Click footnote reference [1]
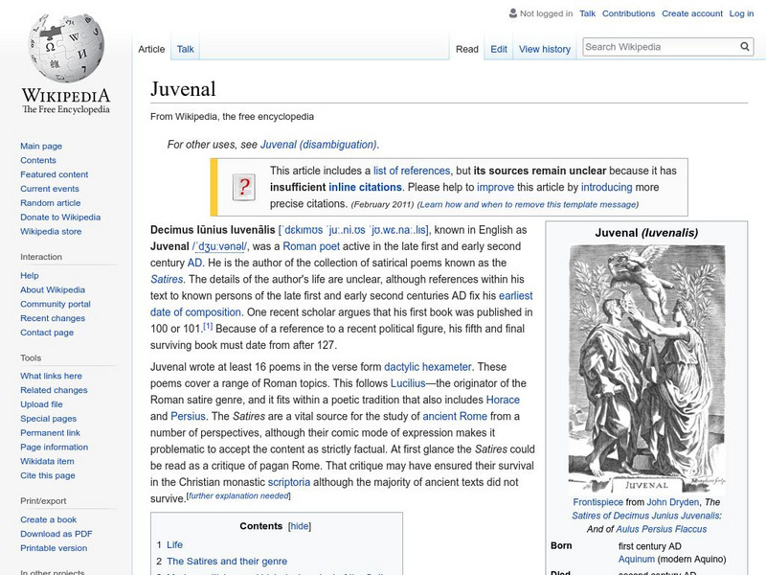The image size is (766, 575). tap(208, 326)
